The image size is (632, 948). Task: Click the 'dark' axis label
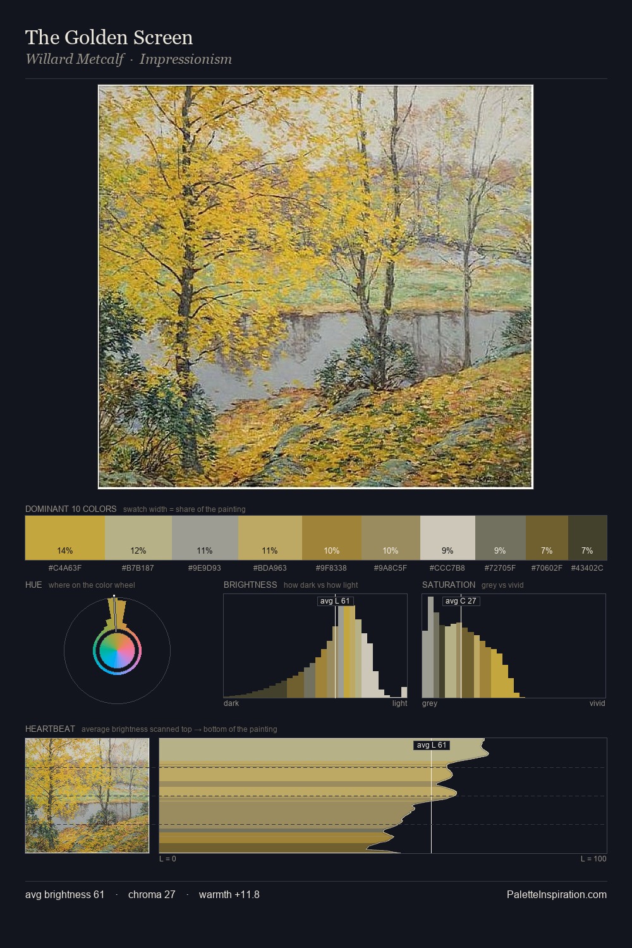click(231, 703)
